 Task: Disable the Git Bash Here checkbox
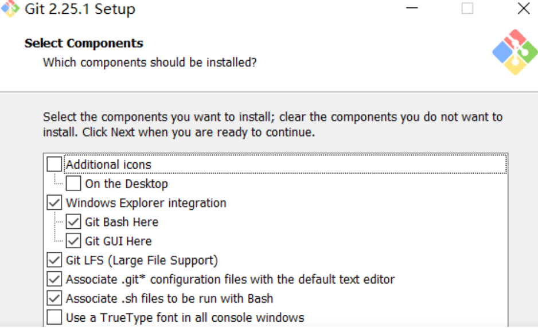tap(73, 222)
